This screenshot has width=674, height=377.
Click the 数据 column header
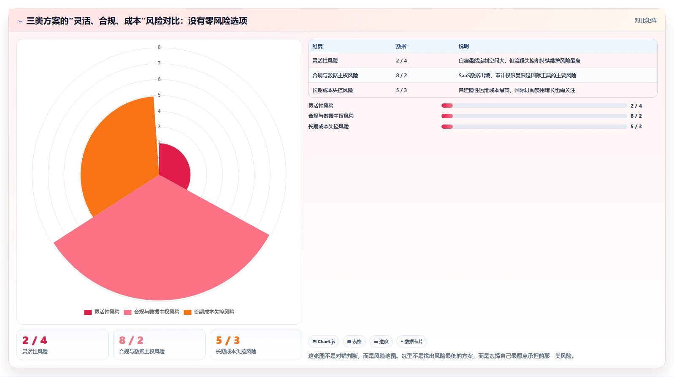(401, 46)
